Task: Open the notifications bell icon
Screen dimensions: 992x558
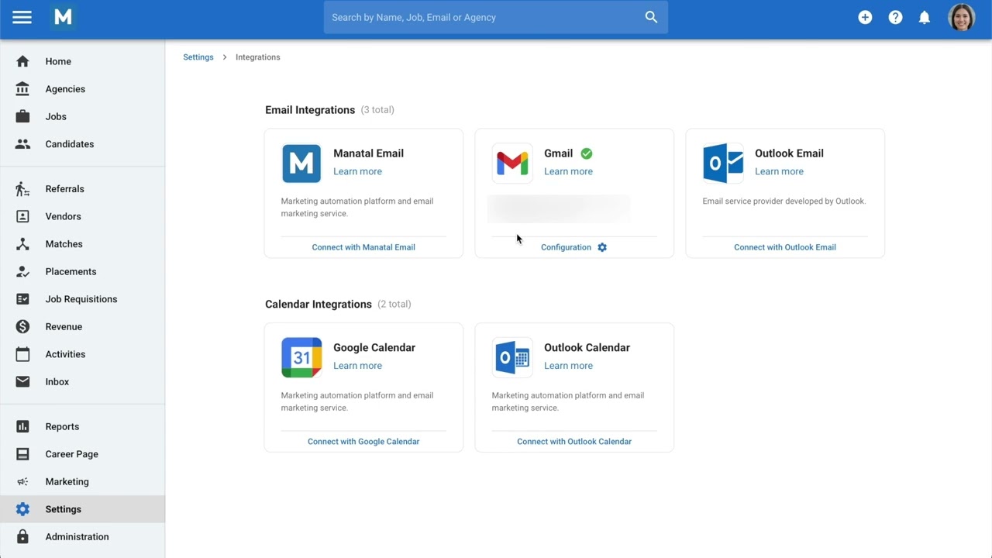Action: (925, 17)
